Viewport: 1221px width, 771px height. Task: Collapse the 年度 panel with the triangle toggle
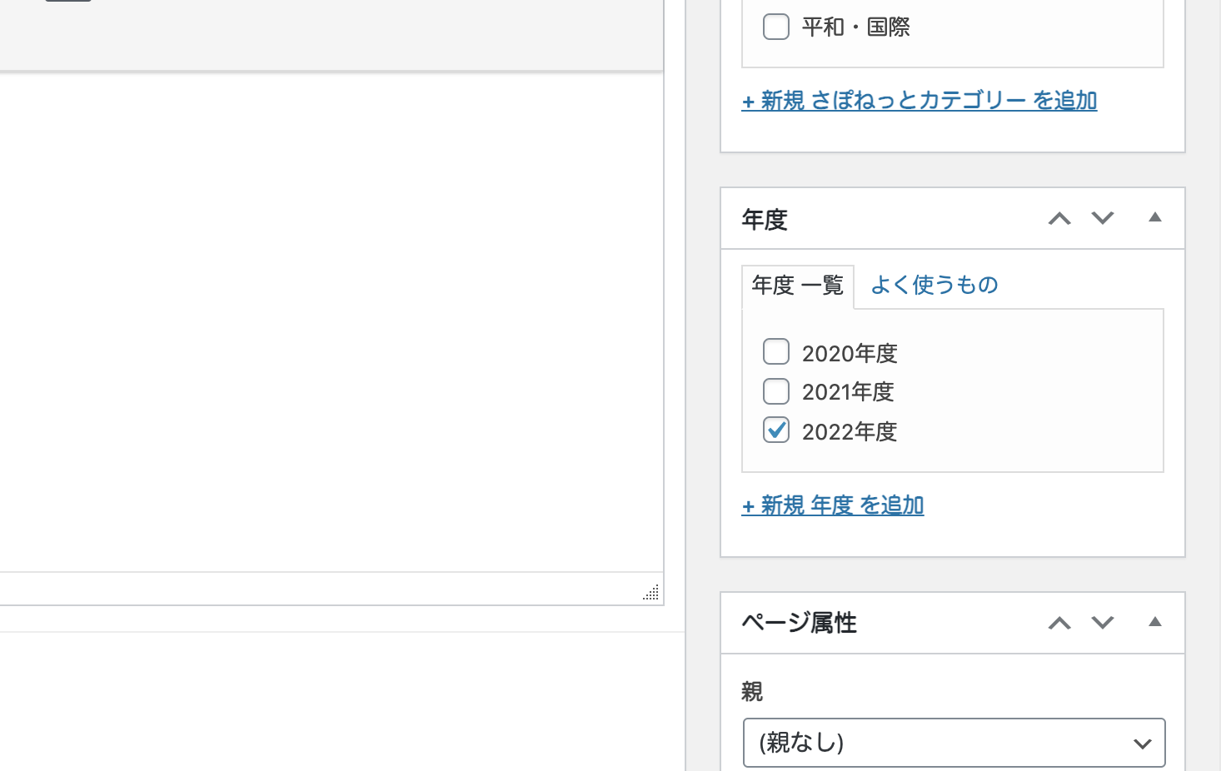1155,217
